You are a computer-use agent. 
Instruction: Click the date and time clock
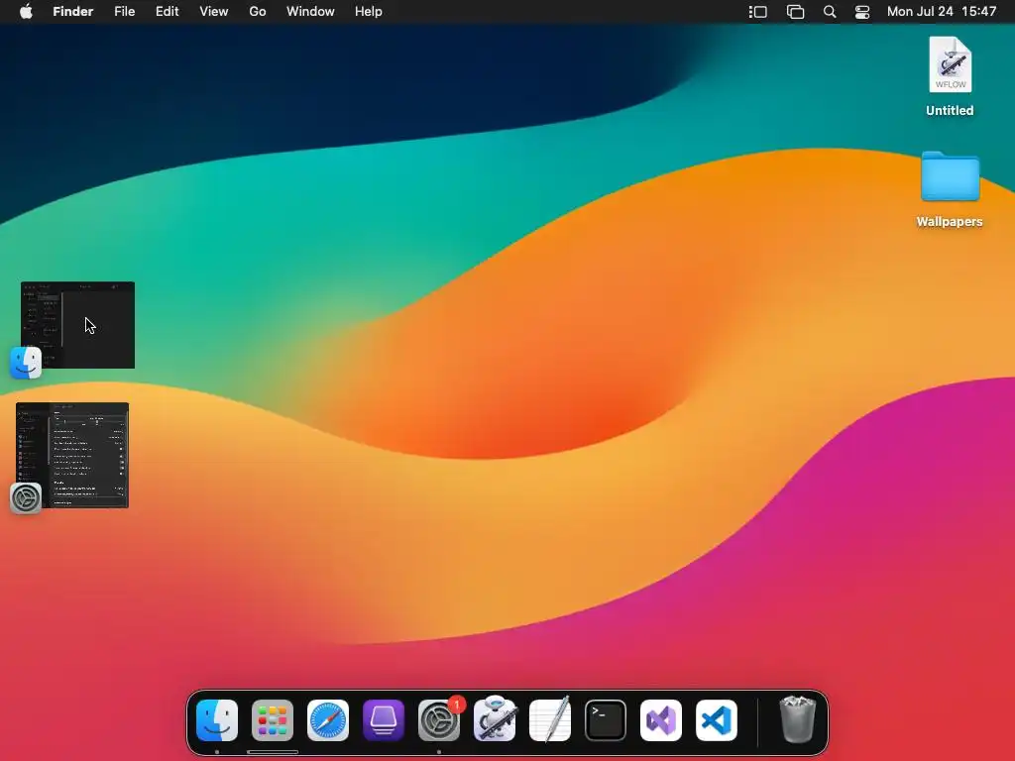click(942, 12)
